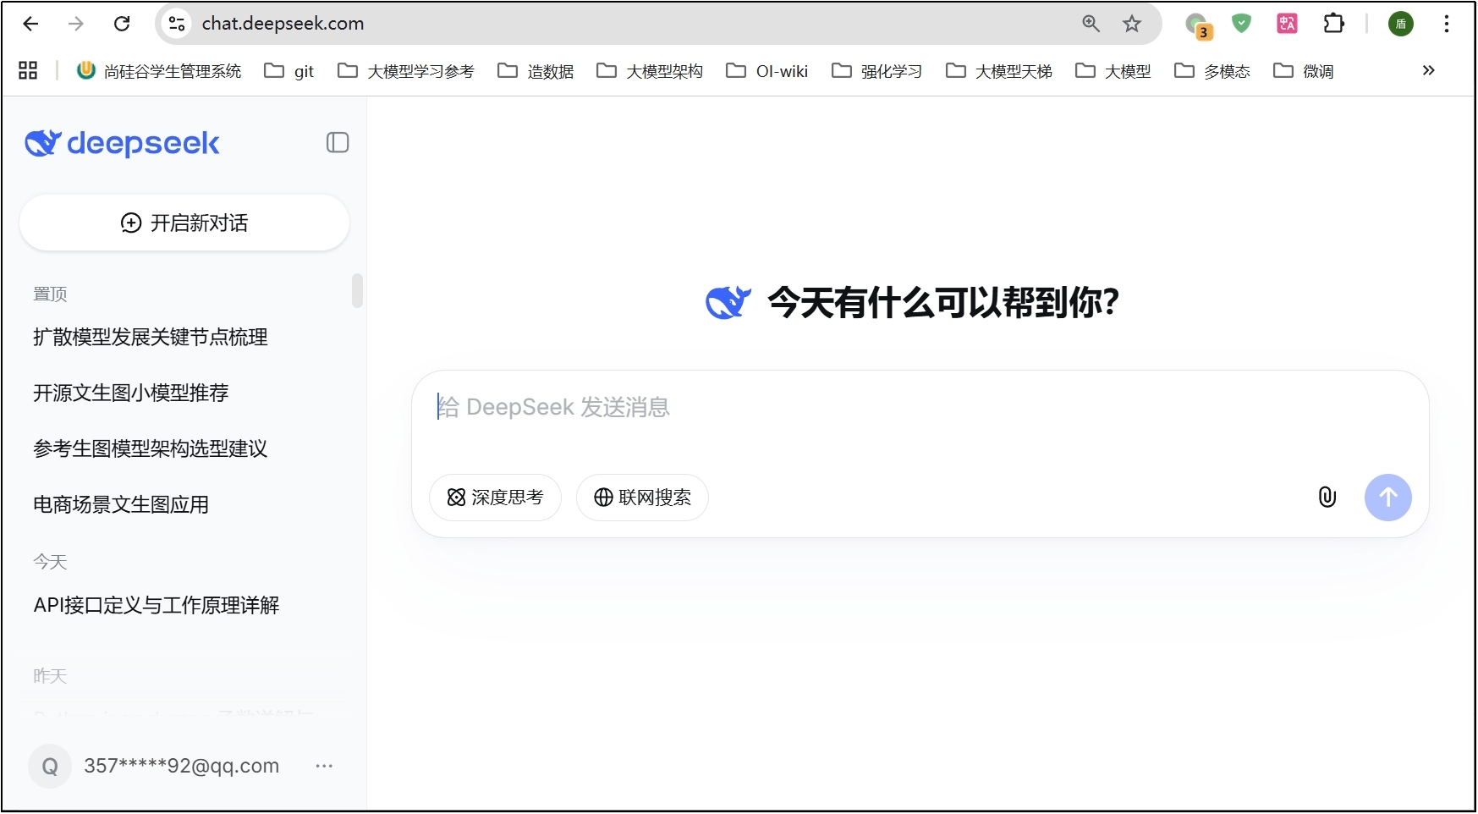1478x814 pixels.
Task: Open the 强化学习 bookmark folder
Action: 876,71
